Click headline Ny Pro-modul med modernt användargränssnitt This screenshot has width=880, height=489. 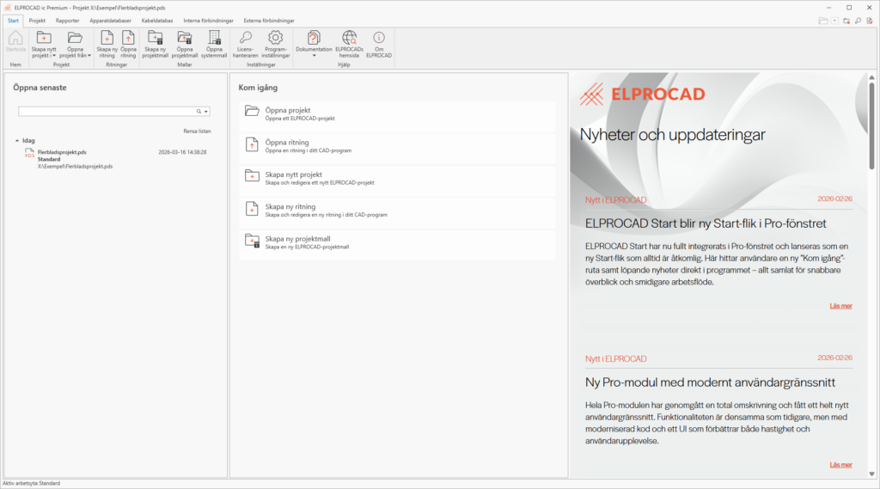click(710, 382)
